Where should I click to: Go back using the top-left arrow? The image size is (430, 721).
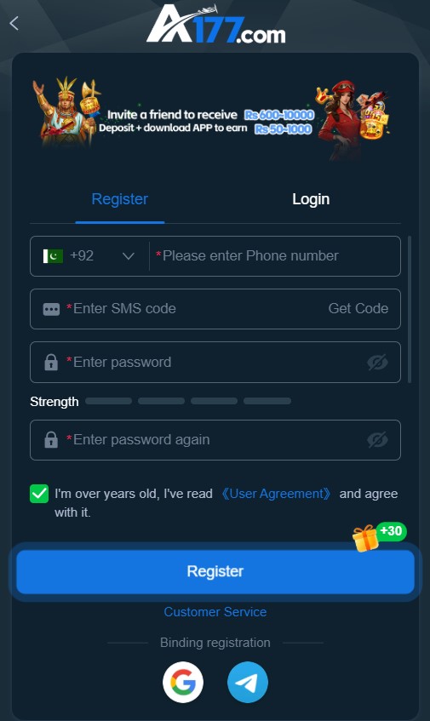point(14,23)
